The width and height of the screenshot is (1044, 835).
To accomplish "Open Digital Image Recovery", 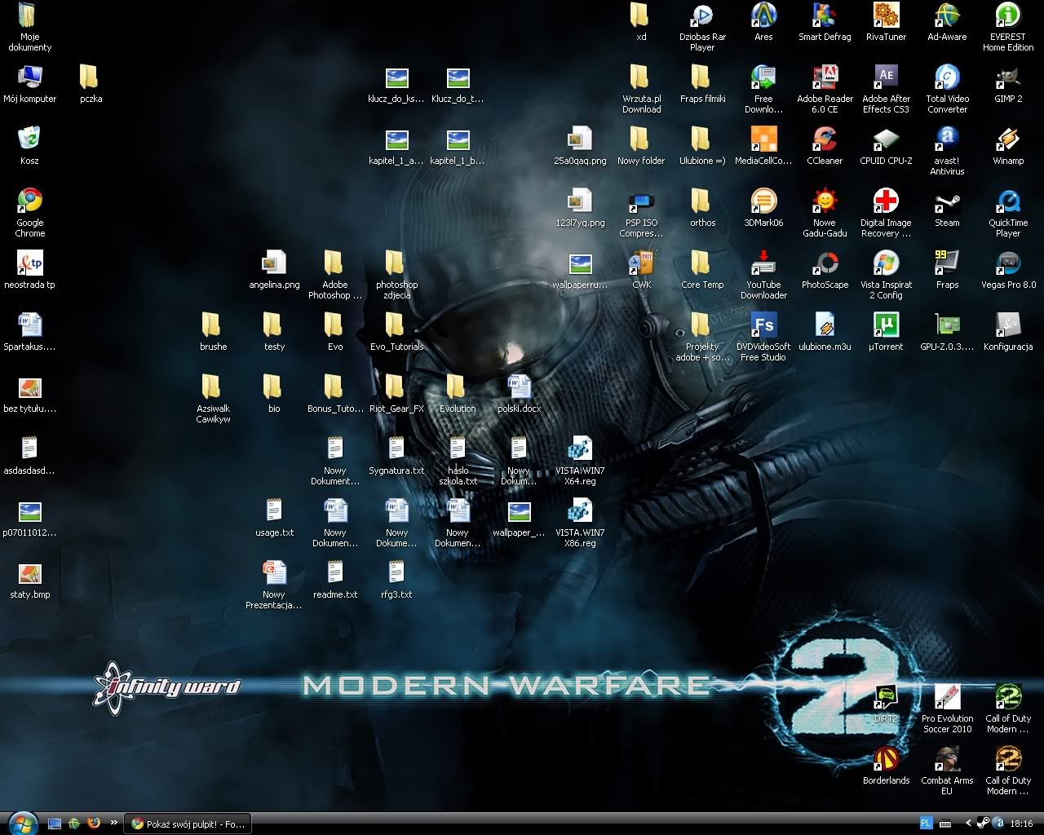I will click(x=886, y=212).
